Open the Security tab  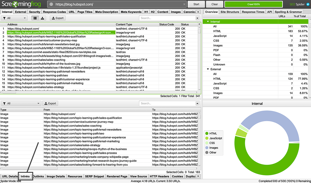click(x=35, y=12)
